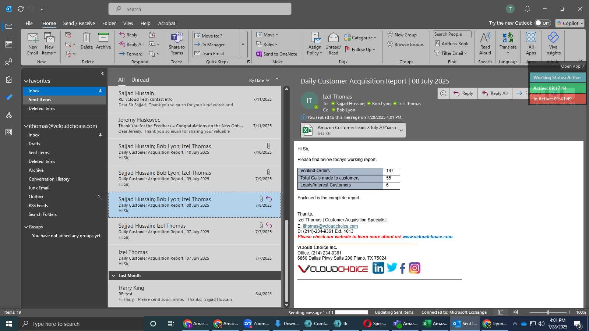Open the www.vcloudchoice.com link
Image resolution: width=589 pixels, height=331 pixels.
click(x=427, y=237)
